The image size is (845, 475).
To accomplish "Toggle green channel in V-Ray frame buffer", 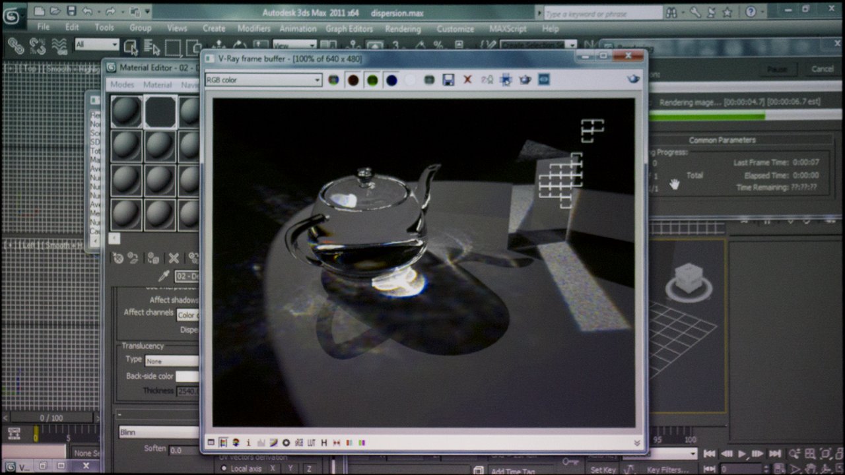I will [372, 80].
